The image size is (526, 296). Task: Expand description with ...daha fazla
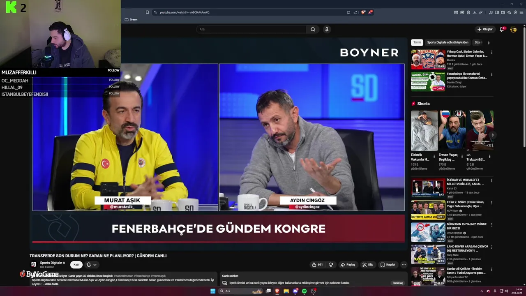(50, 284)
